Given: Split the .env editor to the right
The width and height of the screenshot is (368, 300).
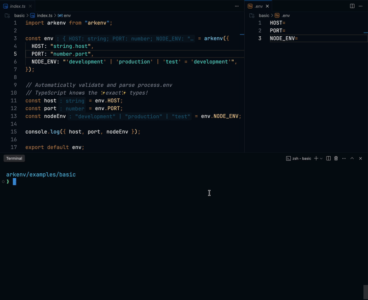Looking at the screenshot, I should coord(352,6).
